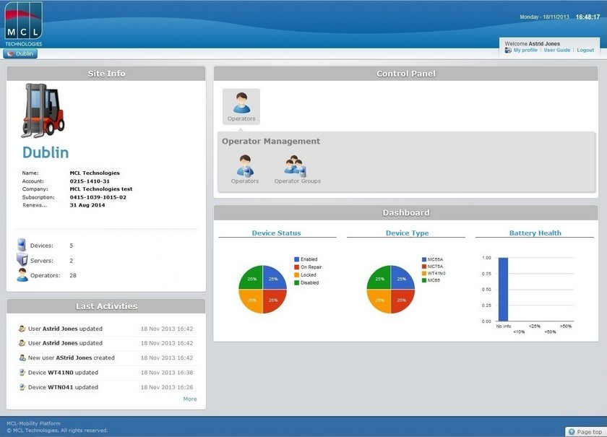Click the Devices icon in Site Info
The width and height of the screenshot is (607, 437).
tap(22, 245)
